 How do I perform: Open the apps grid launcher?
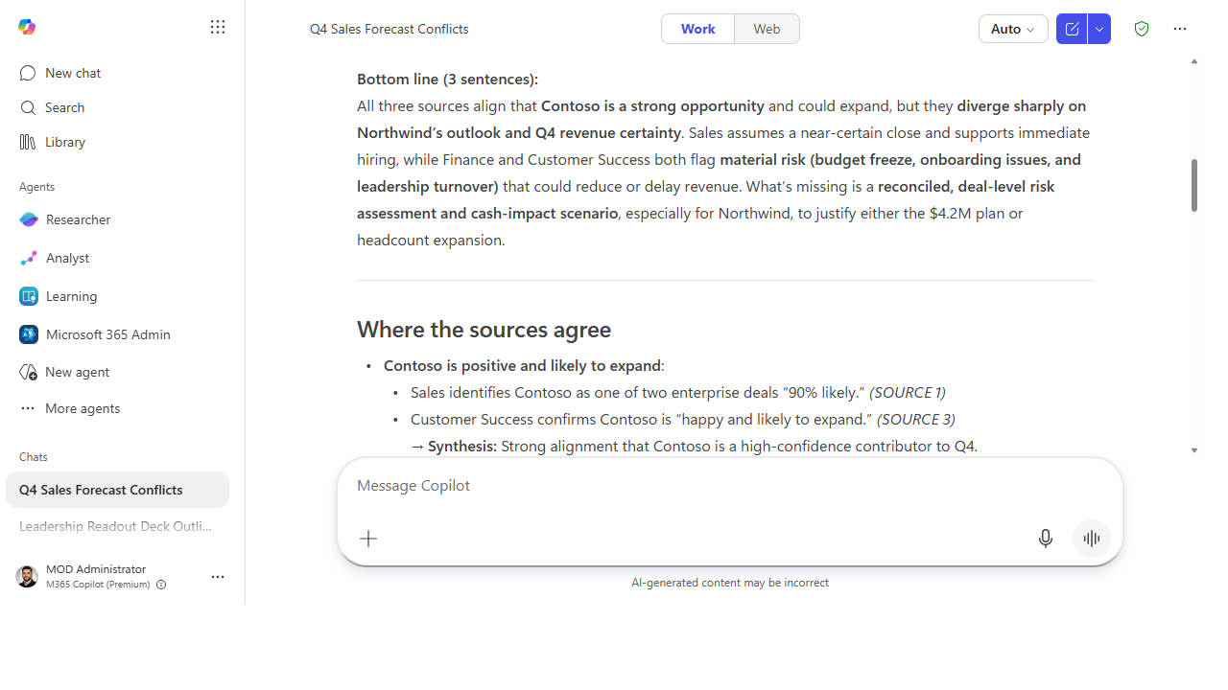pos(218,27)
